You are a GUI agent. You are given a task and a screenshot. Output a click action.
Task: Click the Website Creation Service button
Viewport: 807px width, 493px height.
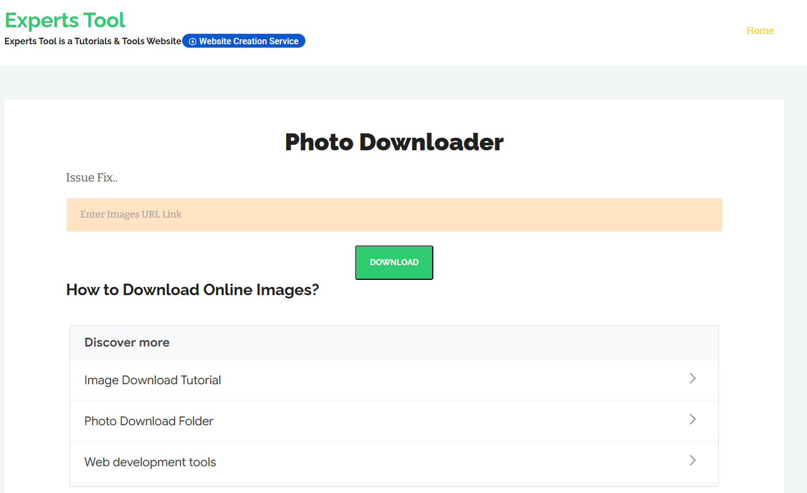[x=243, y=41]
